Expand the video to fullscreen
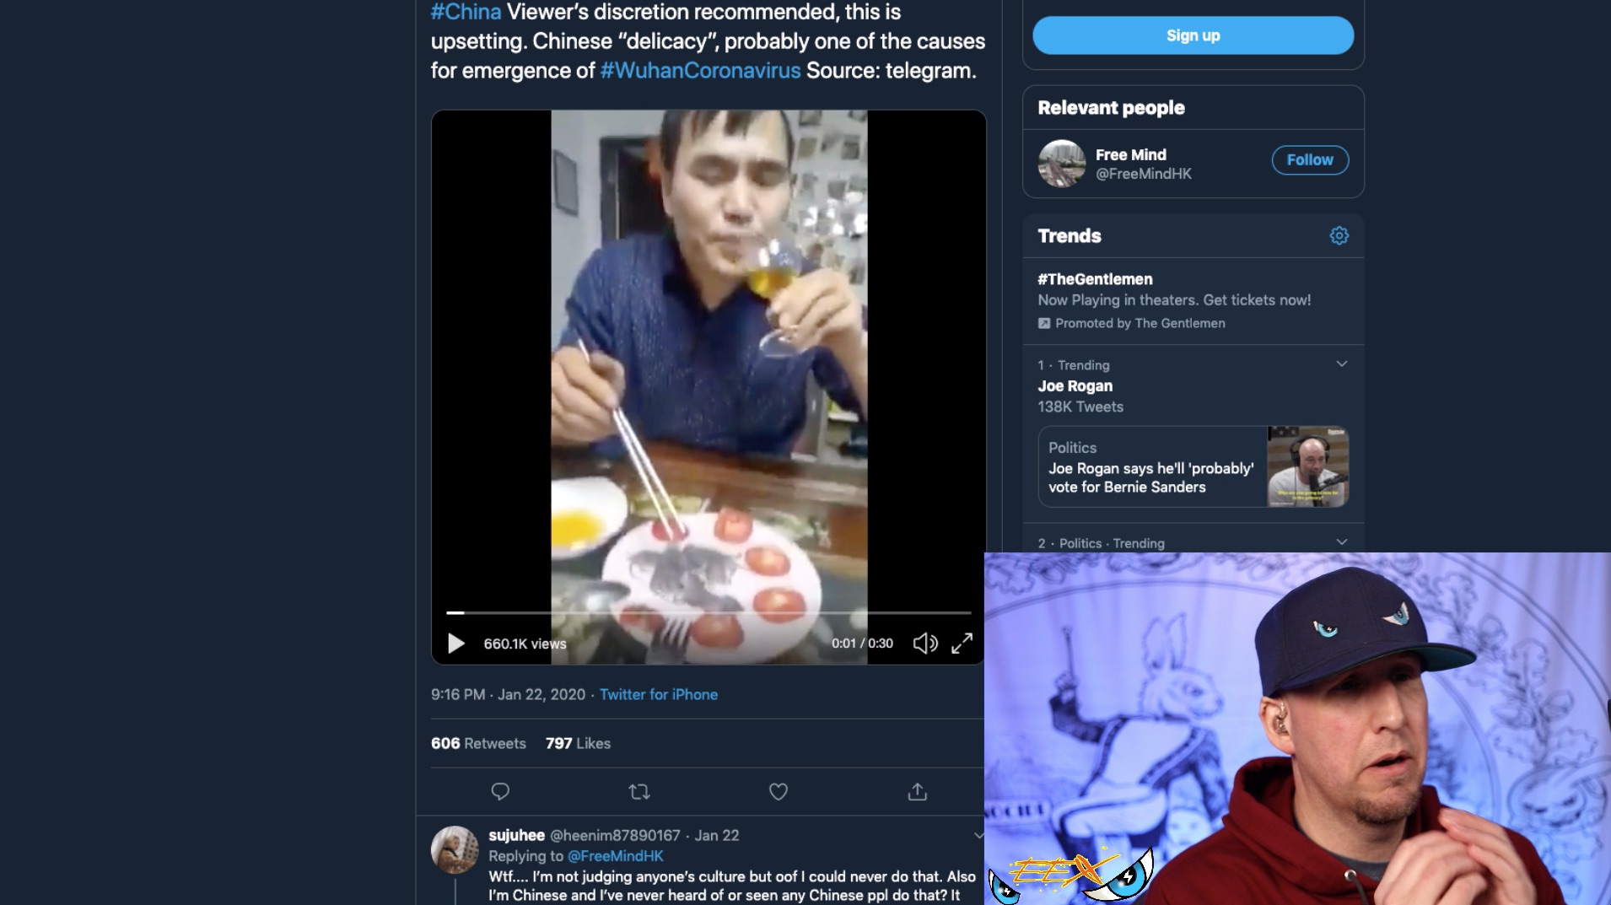Image resolution: width=1611 pixels, height=905 pixels. [x=962, y=644]
